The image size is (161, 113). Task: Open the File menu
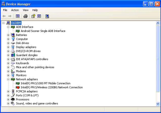point(5,10)
